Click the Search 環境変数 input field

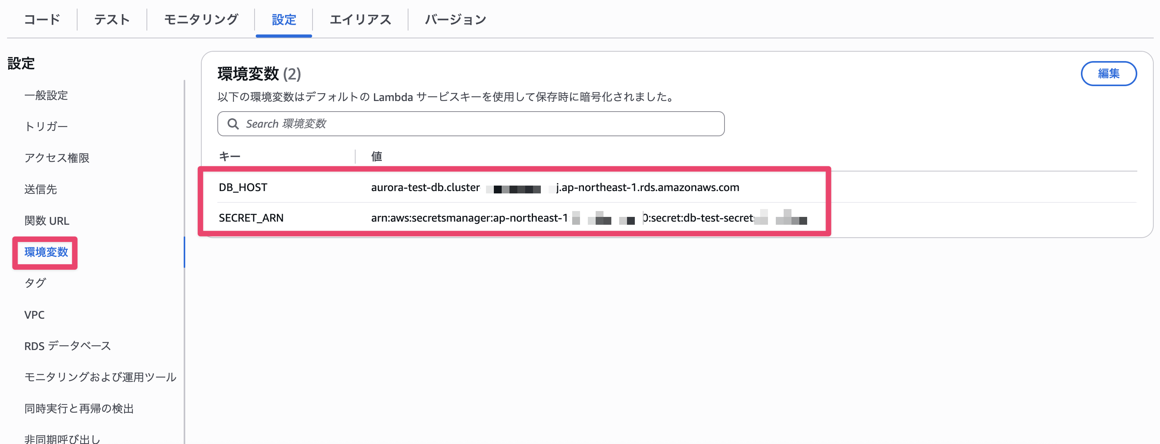tap(471, 124)
